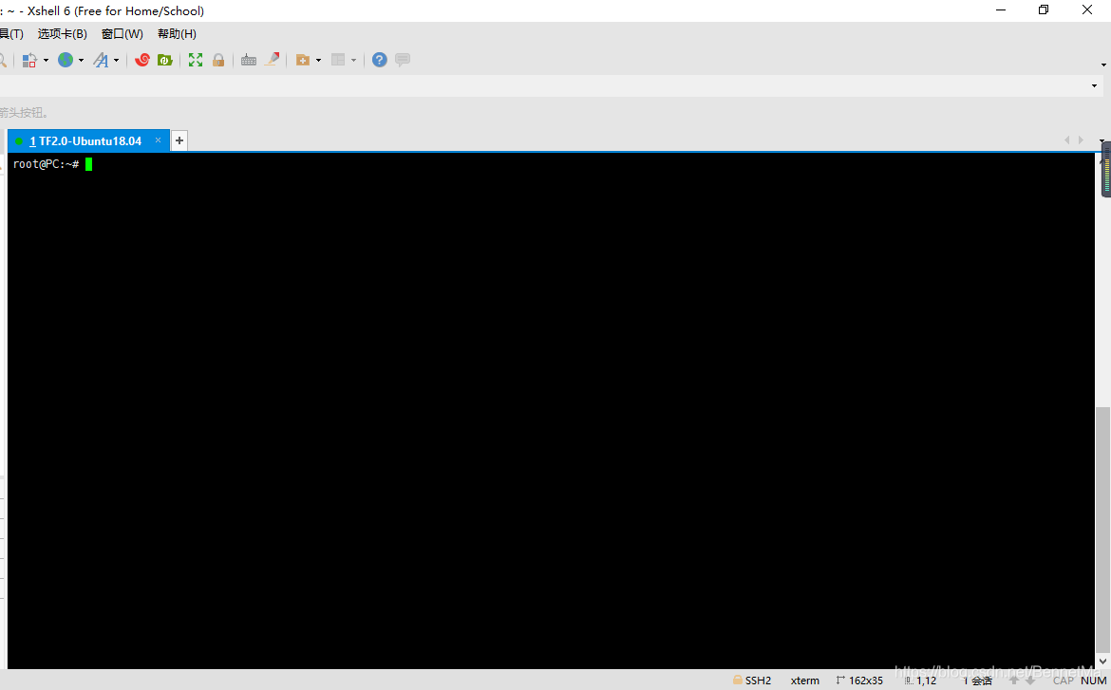This screenshot has width=1111, height=690.
Task: Click the scrollbar down arrow
Action: pyautogui.click(x=1102, y=661)
